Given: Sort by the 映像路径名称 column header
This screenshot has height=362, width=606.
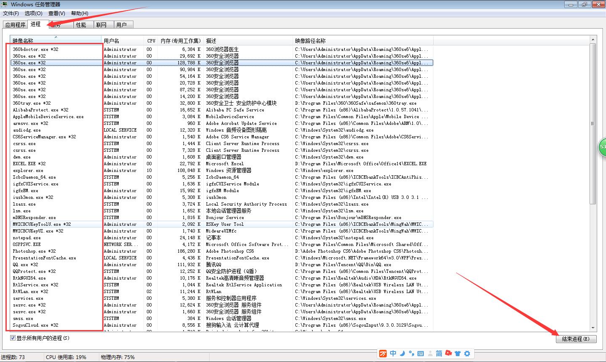Looking at the screenshot, I should click(x=363, y=41).
